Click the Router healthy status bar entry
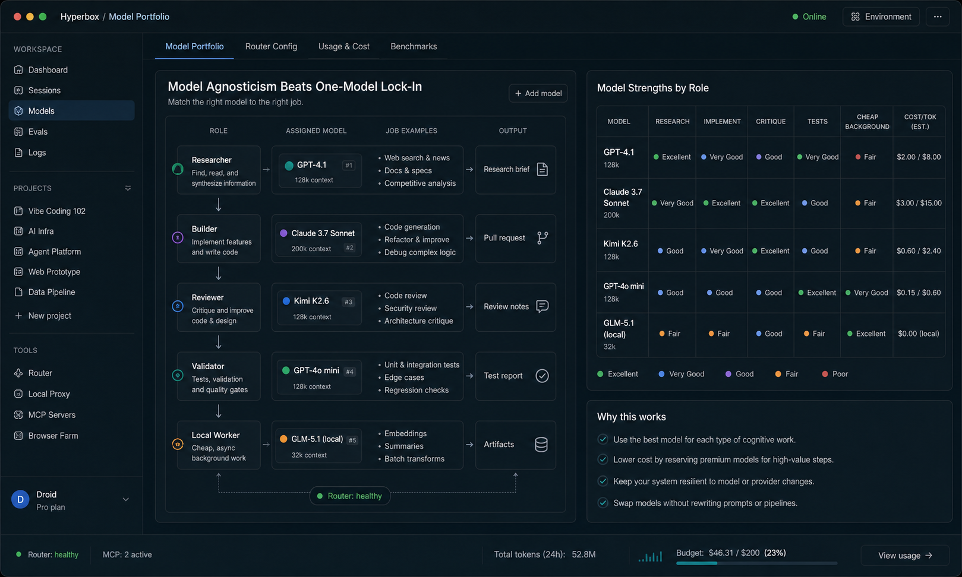The image size is (962, 577). pyautogui.click(x=47, y=554)
